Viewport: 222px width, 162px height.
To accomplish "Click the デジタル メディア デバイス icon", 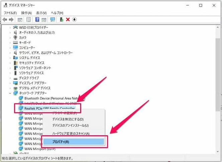I will (x=15, y=88).
